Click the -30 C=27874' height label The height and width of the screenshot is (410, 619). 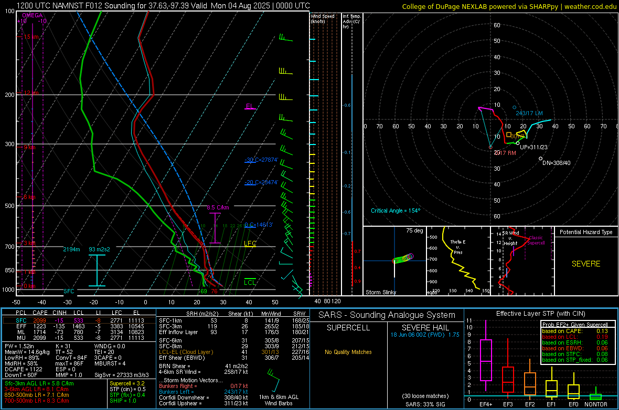[261, 160]
